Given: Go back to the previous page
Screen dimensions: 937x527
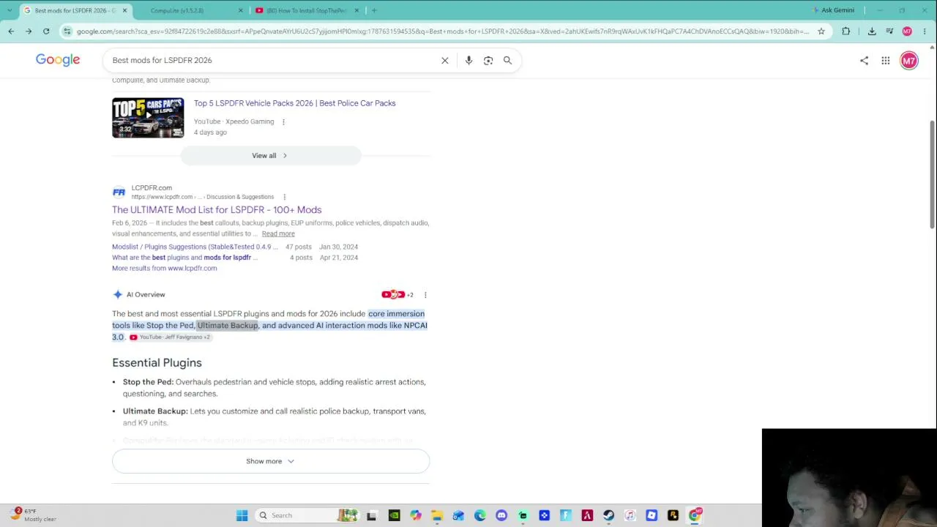Looking at the screenshot, I should 11,31.
